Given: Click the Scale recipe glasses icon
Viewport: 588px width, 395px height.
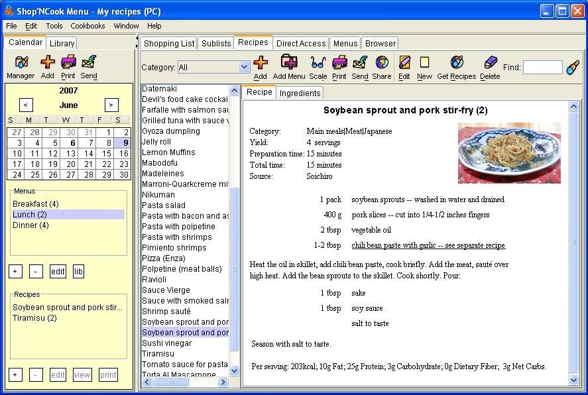Looking at the screenshot, I should (x=318, y=62).
